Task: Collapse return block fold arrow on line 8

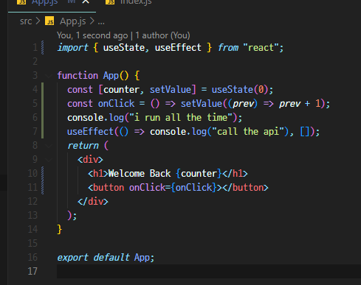Action: click(x=49, y=146)
